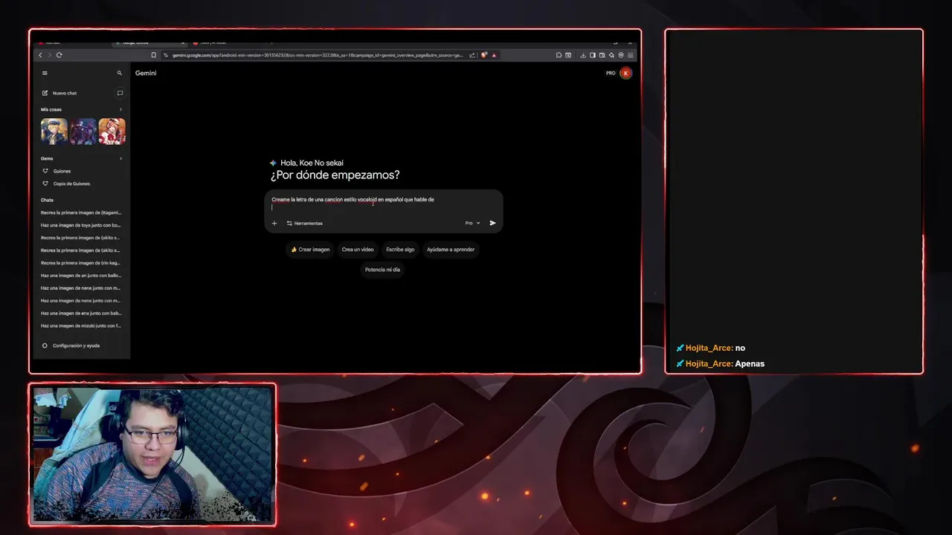Open third Mis cosas thumbnail with red outfit
This screenshot has height=535, width=952.
tap(112, 132)
